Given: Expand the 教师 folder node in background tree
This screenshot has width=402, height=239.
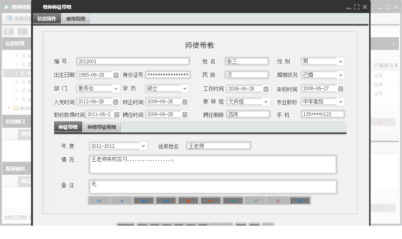Looking at the screenshot, I should pos(9,108).
